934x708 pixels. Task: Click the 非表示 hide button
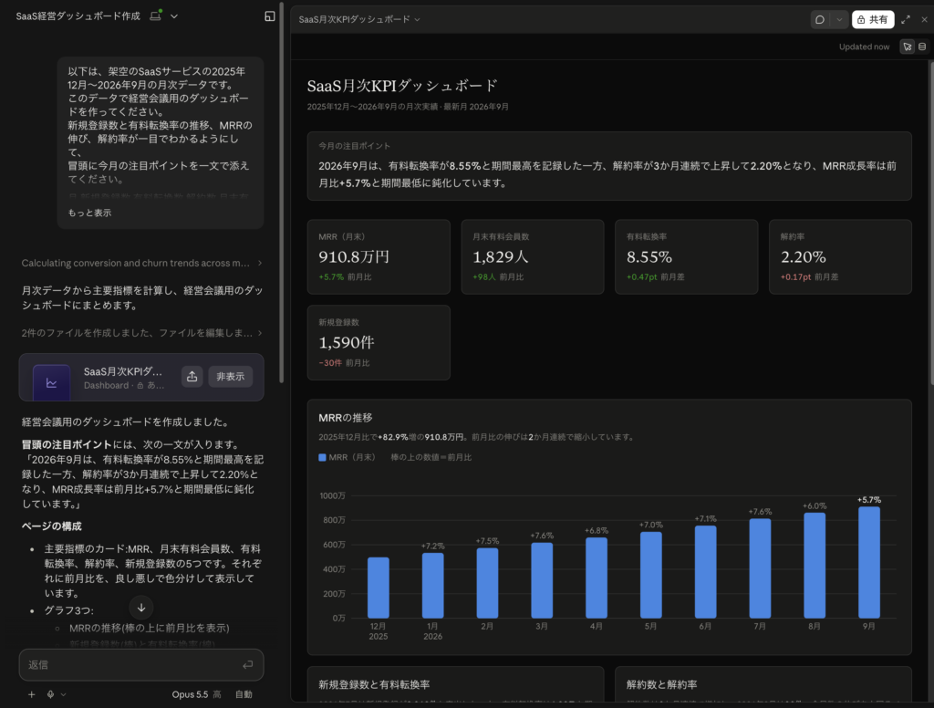click(230, 377)
